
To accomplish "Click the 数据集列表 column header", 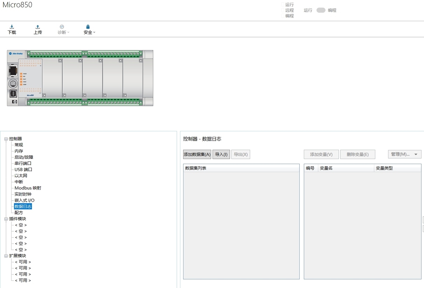I will [241, 168].
